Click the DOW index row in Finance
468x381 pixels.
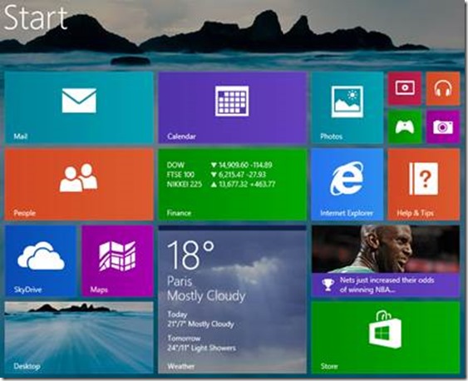click(x=219, y=165)
